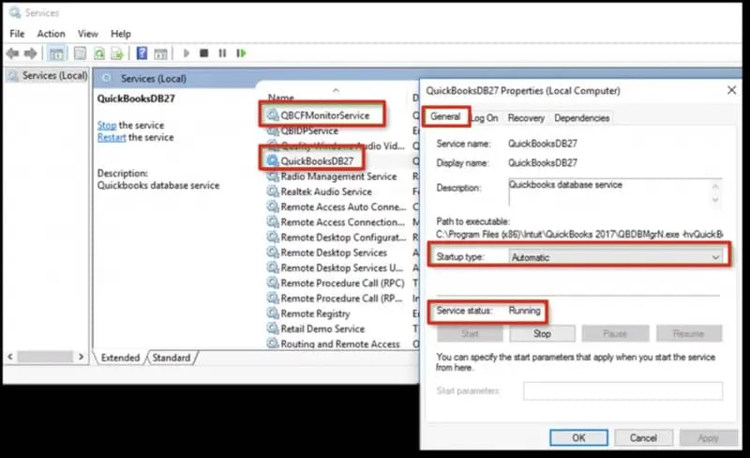Click the Restart Service toolbar icon
Viewport: 750px width, 458px height.
tap(241, 53)
